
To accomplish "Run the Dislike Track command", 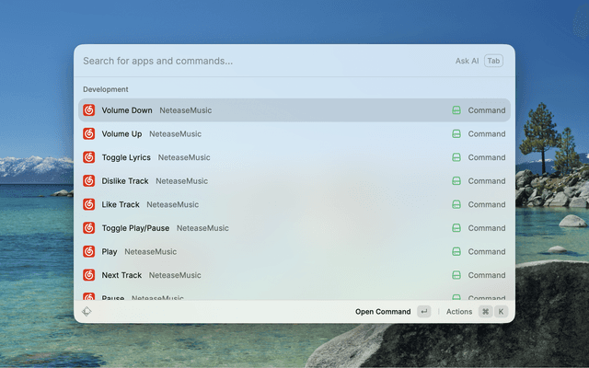I will tap(125, 181).
